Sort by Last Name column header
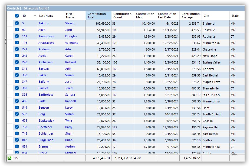 click(50, 16)
